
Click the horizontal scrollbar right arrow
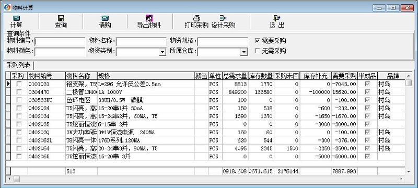click(x=402, y=179)
